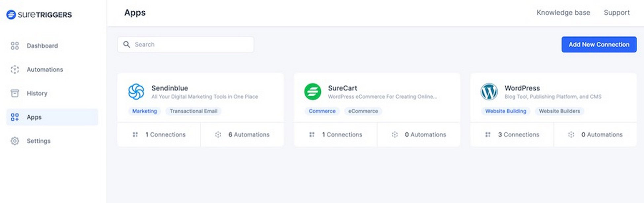Viewport: 644px width, 203px height.
Task: Click the Sendinblue app logo
Action: (136, 91)
